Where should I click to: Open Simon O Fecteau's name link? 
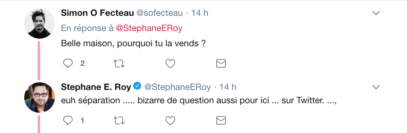97,13
